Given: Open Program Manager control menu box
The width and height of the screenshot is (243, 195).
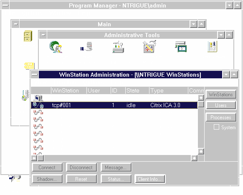Looking at the screenshot, I should click(5, 5).
